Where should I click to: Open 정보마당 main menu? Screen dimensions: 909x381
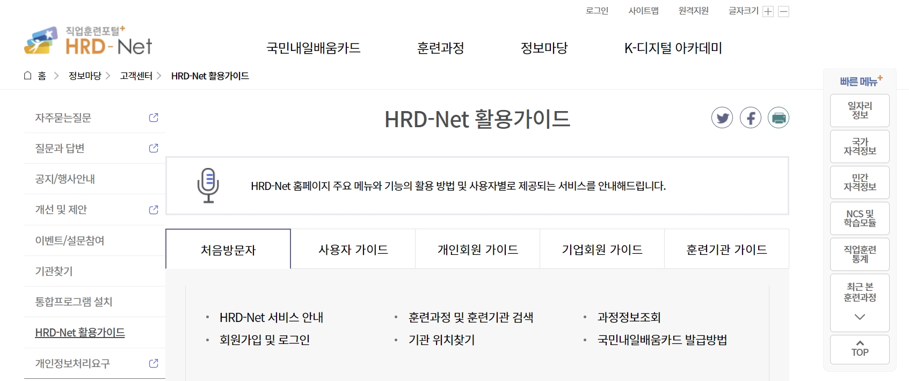coord(544,48)
